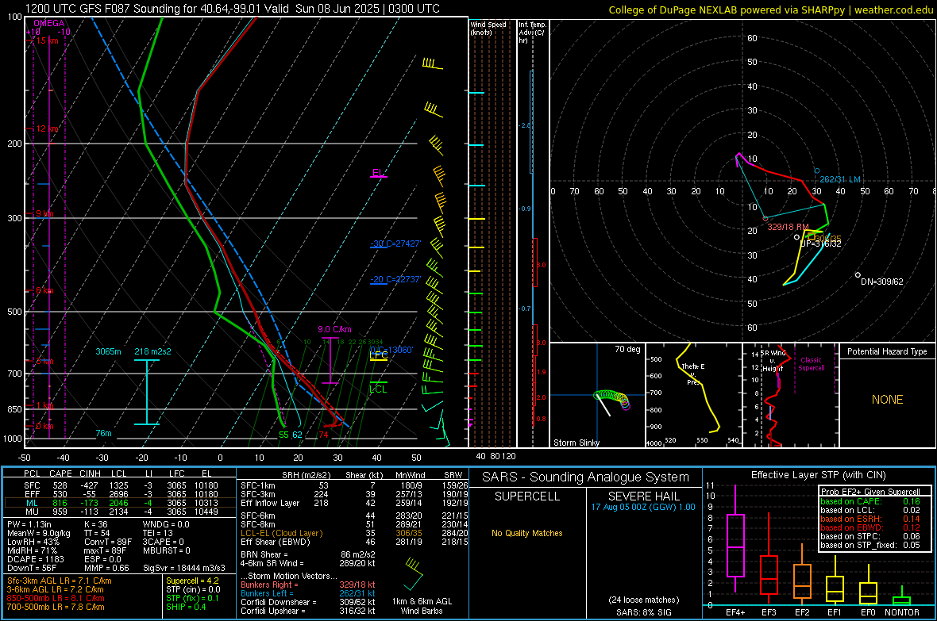Click the 'Prob EF2+ Given Supercell' legend header
937x621 pixels.
click(x=870, y=492)
